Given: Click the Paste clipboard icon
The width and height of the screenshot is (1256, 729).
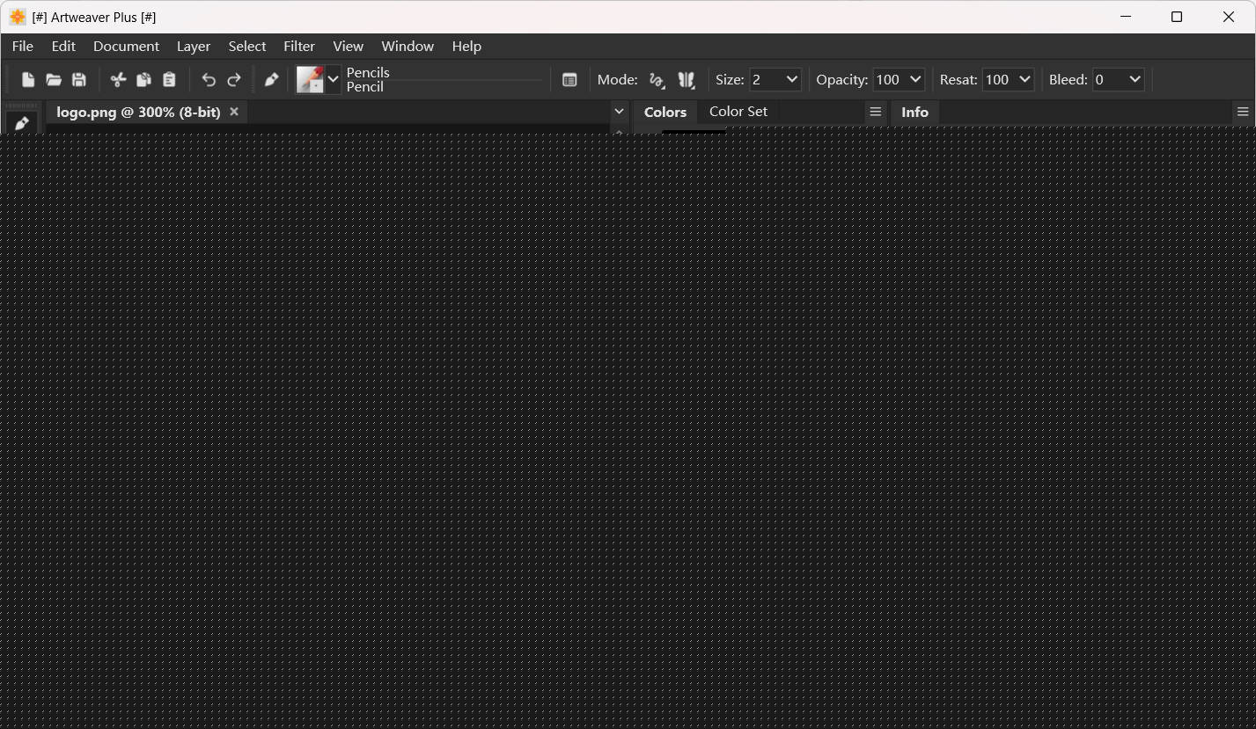Looking at the screenshot, I should click(169, 80).
